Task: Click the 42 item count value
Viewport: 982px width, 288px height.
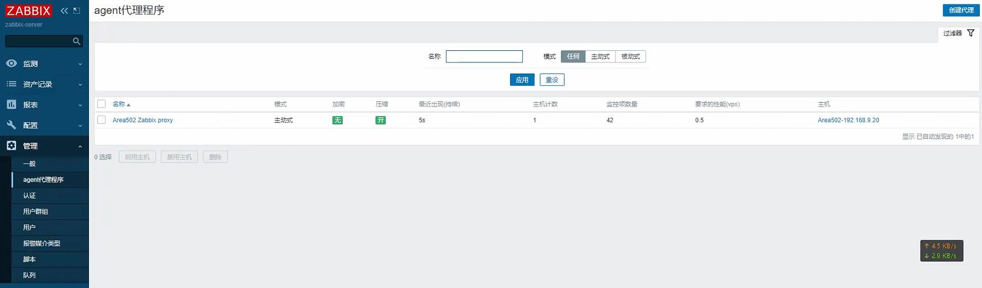Action: (x=610, y=120)
